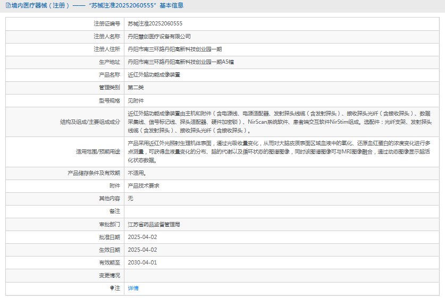Click the 注册人名称 row label
Viewport: 445px width, 299px height.
coord(107,36)
